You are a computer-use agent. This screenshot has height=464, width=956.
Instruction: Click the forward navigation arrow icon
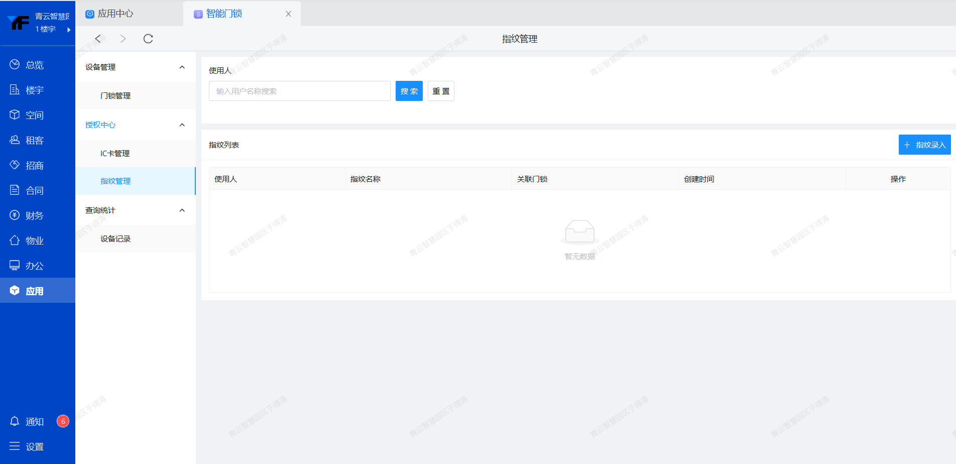click(x=123, y=39)
